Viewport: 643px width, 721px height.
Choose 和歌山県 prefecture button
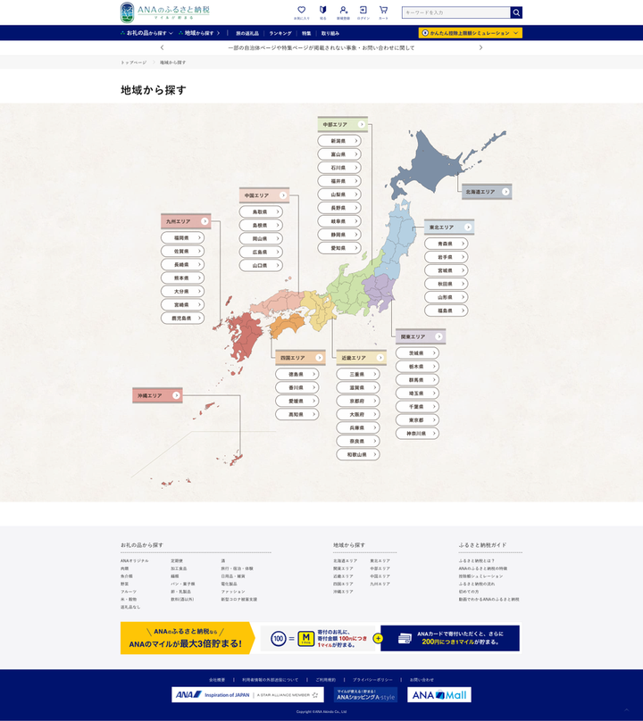(358, 455)
